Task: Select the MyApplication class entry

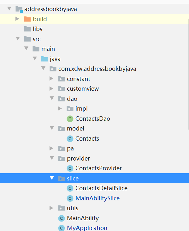Action: point(87,228)
